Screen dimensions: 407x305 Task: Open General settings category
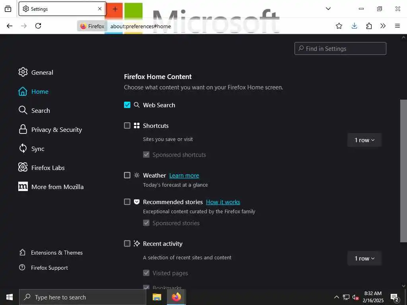(36, 72)
